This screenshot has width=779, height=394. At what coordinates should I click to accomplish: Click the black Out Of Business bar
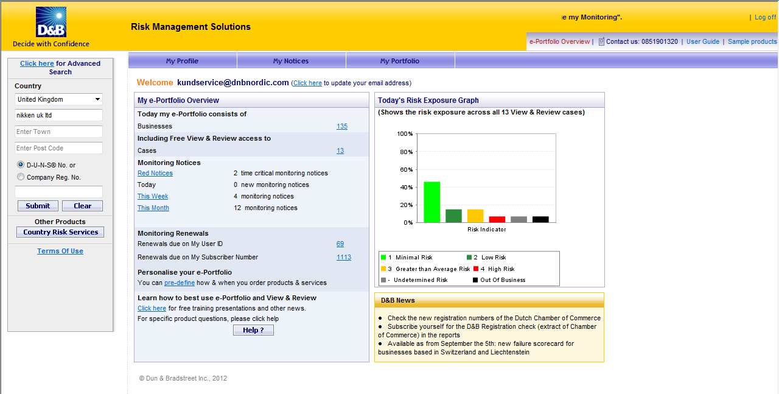[x=540, y=219]
